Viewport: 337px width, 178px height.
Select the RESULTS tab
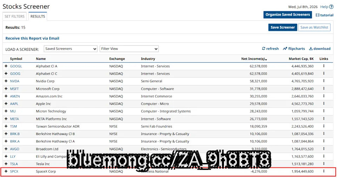click(x=38, y=16)
